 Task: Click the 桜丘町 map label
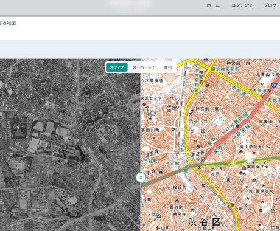tap(180, 187)
